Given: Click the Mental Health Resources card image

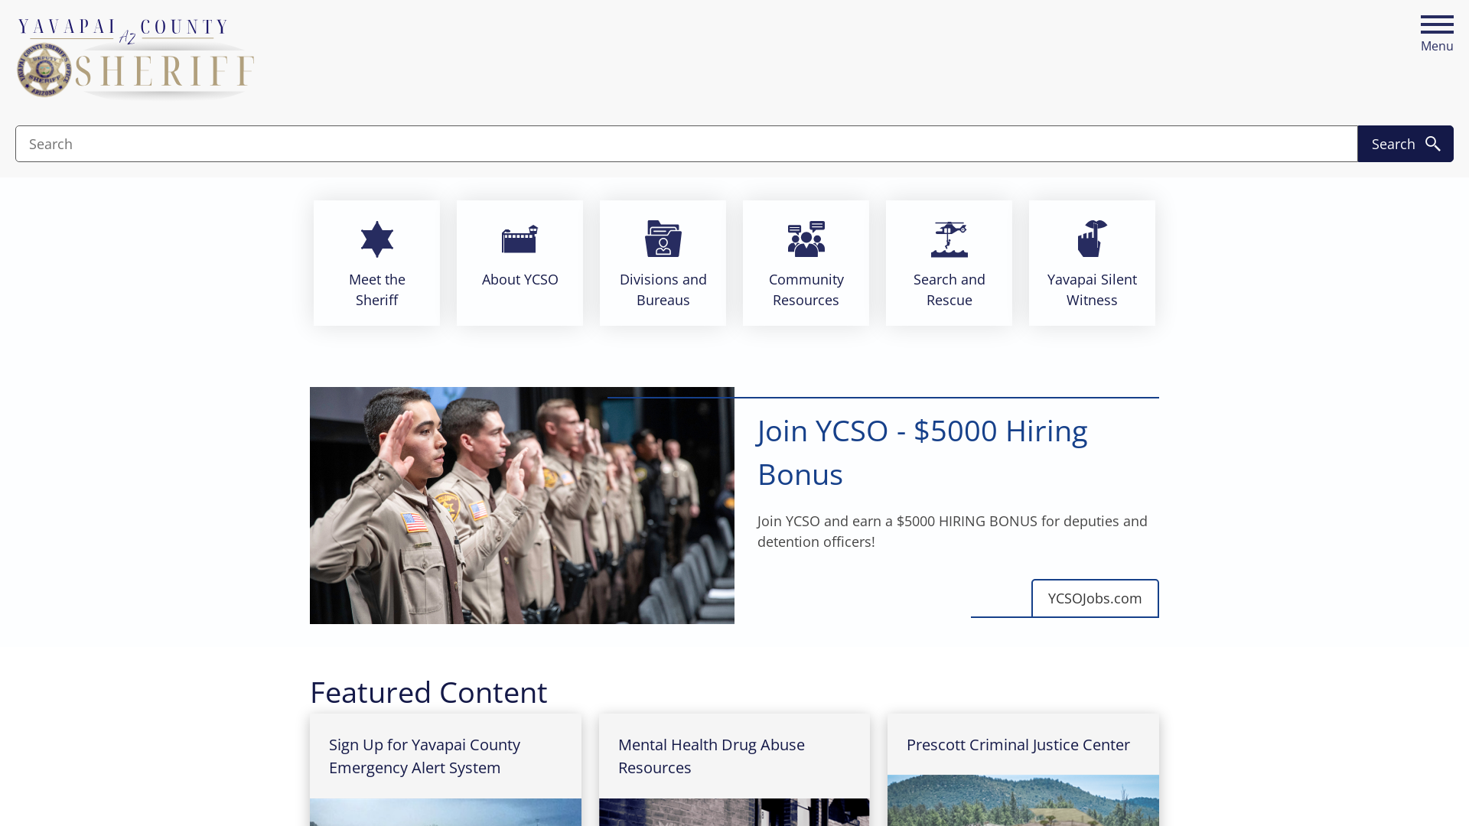Looking at the screenshot, I should (x=734, y=812).
